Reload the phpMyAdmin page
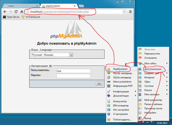Screen dimensions: 172x125 (16, 12)
